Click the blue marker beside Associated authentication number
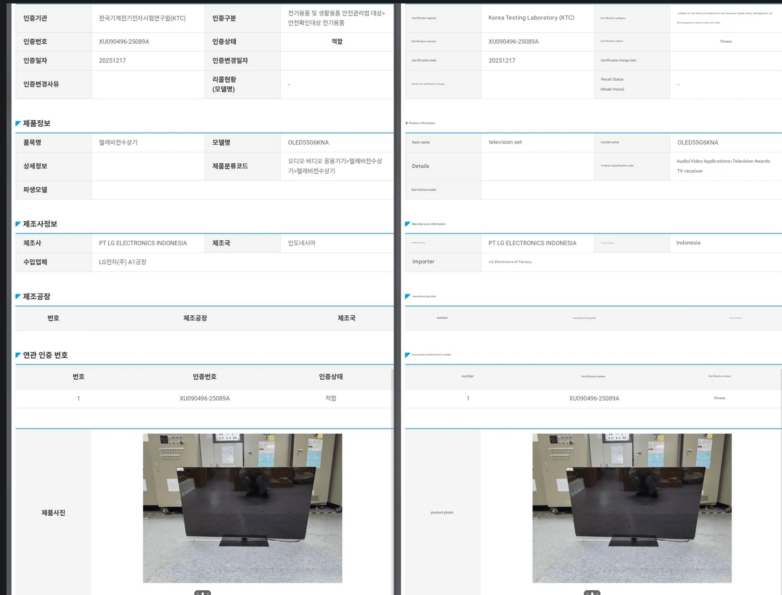This screenshot has height=595, width=782. [x=407, y=354]
